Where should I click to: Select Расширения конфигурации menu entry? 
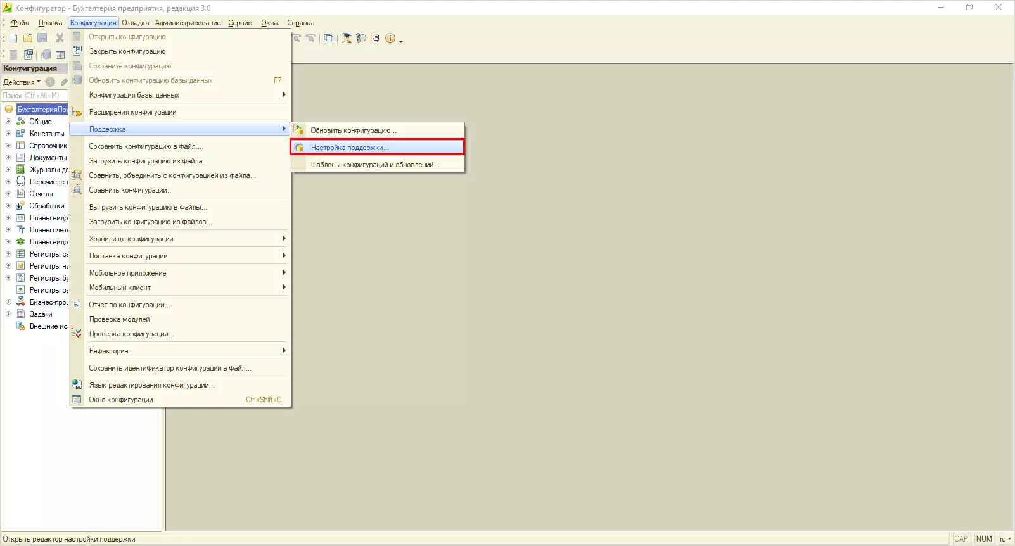point(180,112)
